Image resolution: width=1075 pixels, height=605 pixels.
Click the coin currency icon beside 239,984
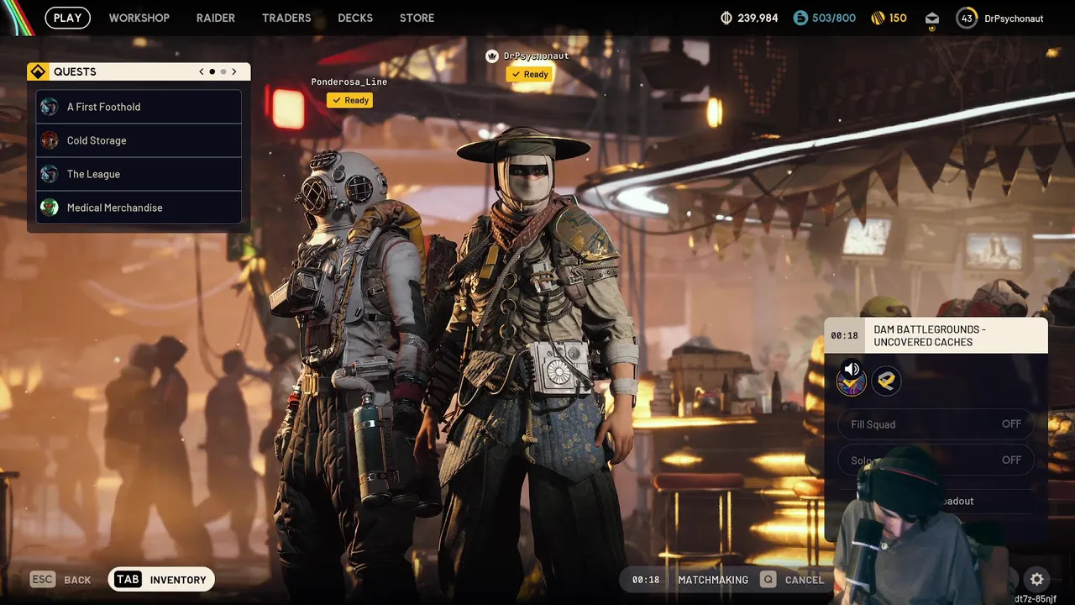[x=726, y=18]
